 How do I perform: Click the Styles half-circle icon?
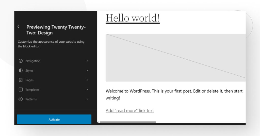(x=21, y=71)
